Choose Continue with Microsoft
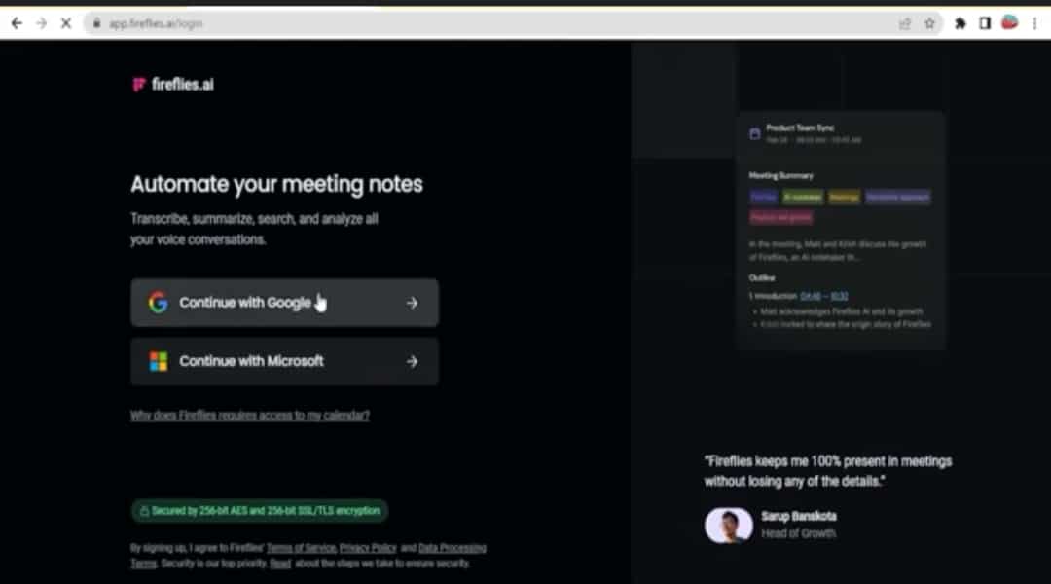Viewport: 1051px width, 584px height. click(285, 361)
